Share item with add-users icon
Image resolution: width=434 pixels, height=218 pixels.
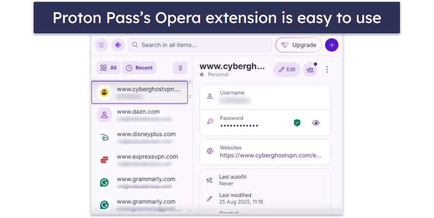point(310,69)
